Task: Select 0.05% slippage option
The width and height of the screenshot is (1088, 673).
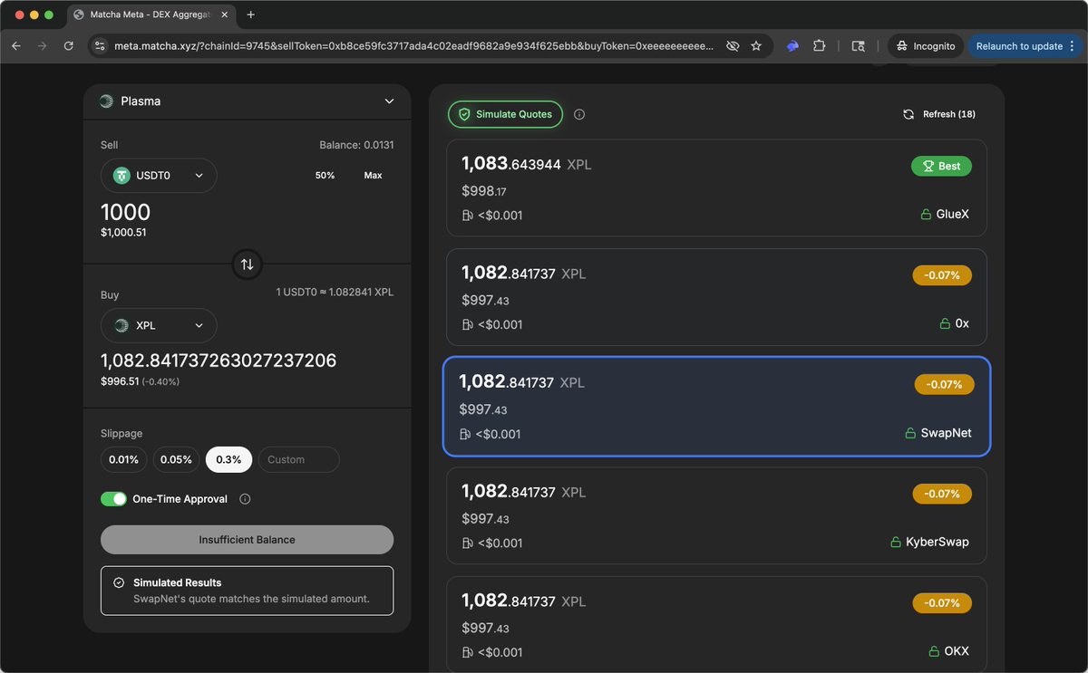Action: pyautogui.click(x=176, y=459)
